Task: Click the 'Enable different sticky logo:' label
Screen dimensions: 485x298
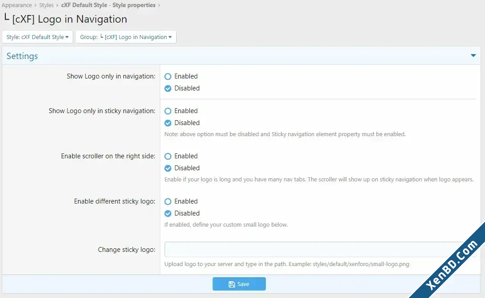Action: point(115,201)
